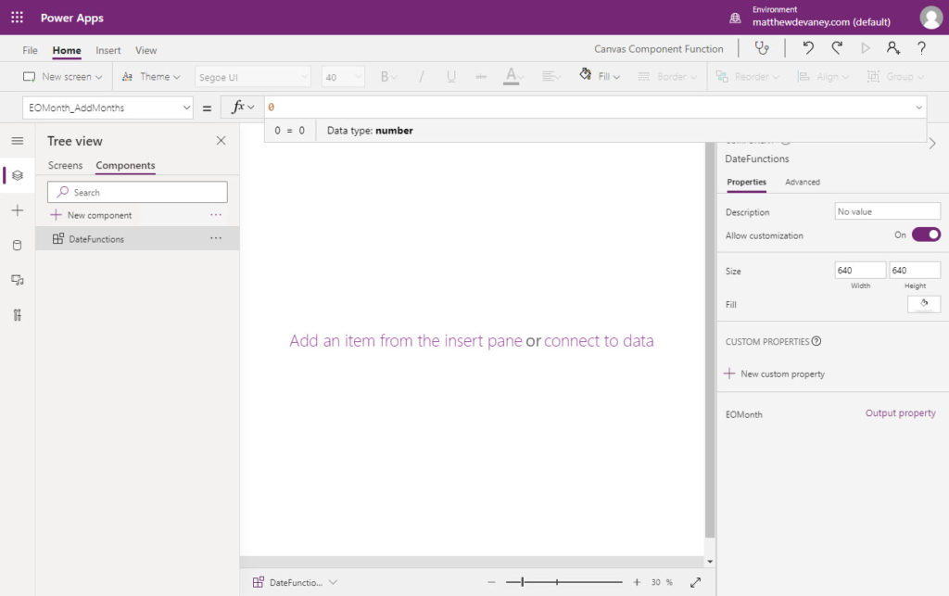Collapse the left navigation hamburger menu
Screen dimensions: 949x596
point(18,141)
